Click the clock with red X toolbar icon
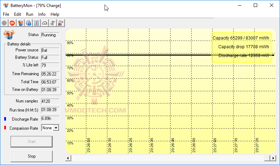Image resolution: width=280 pixels, height=165 pixels. (61, 23)
